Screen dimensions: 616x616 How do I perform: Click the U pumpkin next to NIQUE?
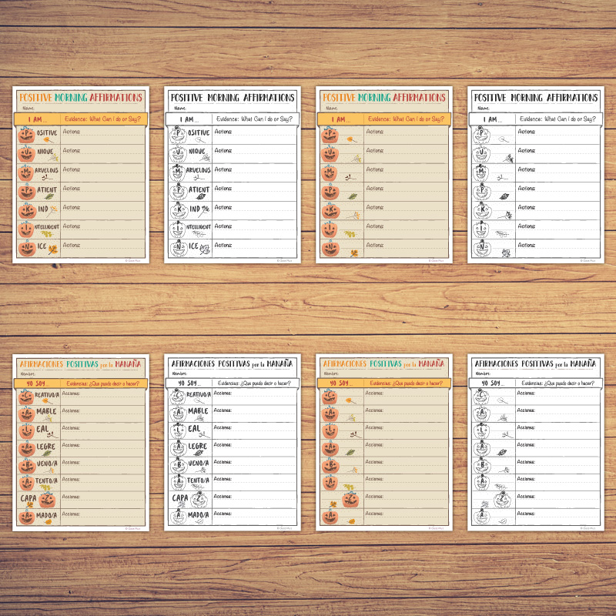26,152
